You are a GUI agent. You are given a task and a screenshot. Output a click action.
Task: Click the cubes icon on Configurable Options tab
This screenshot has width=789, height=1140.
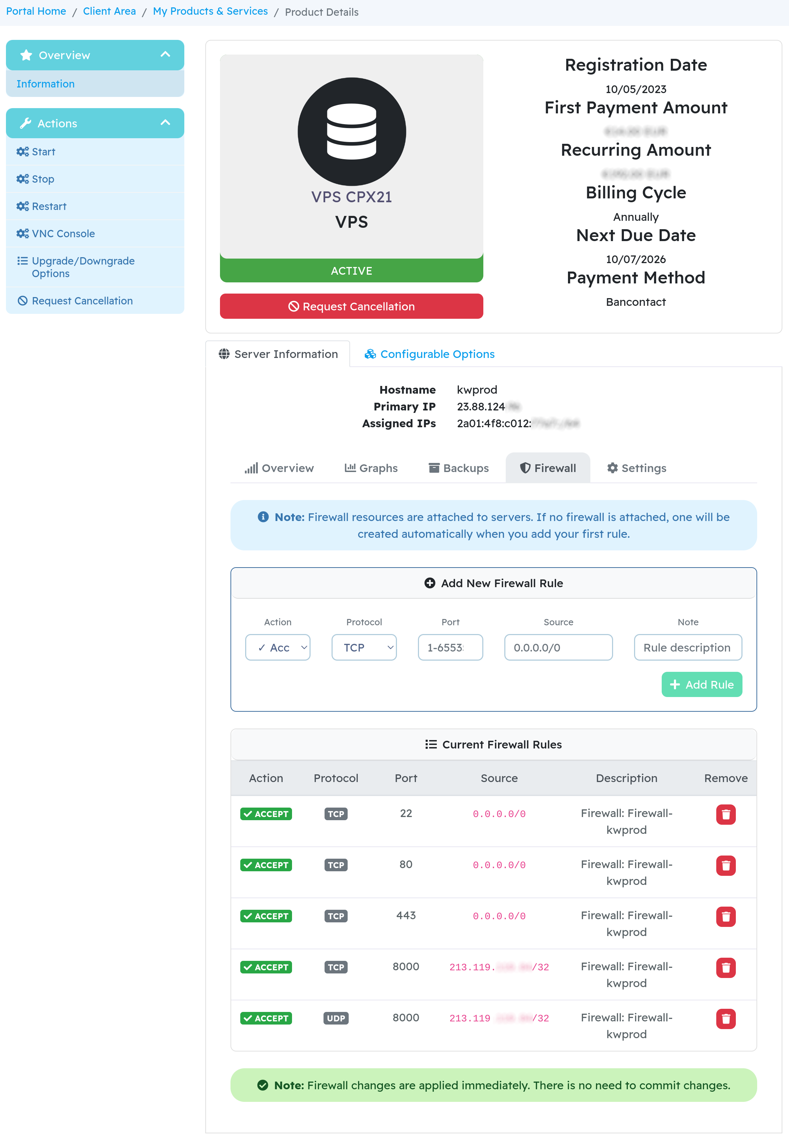pos(370,354)
